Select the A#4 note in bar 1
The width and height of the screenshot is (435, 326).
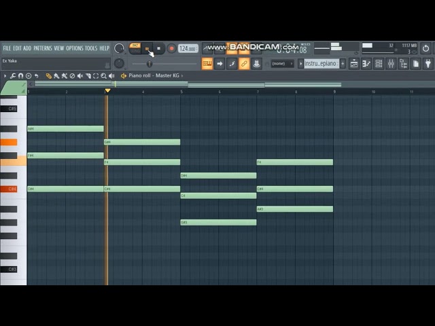(65, 128)
